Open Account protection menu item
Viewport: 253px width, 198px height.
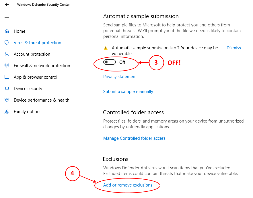tap(32, 54)
